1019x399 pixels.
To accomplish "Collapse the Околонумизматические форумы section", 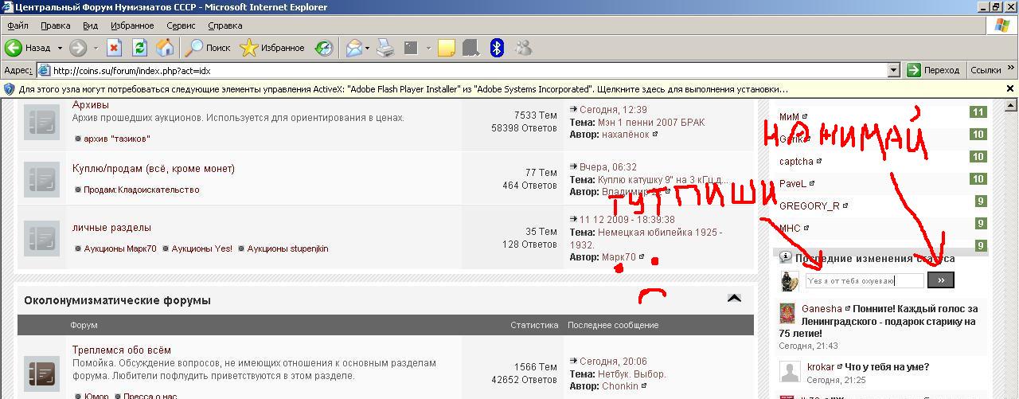I will [734, 299].
